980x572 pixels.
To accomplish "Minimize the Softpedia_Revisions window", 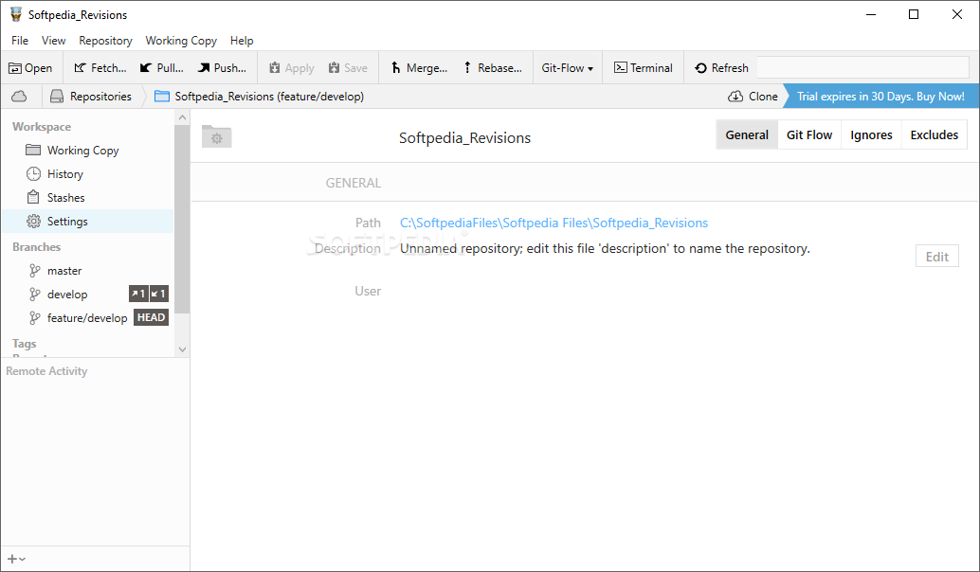I will (x=870, y=14).
